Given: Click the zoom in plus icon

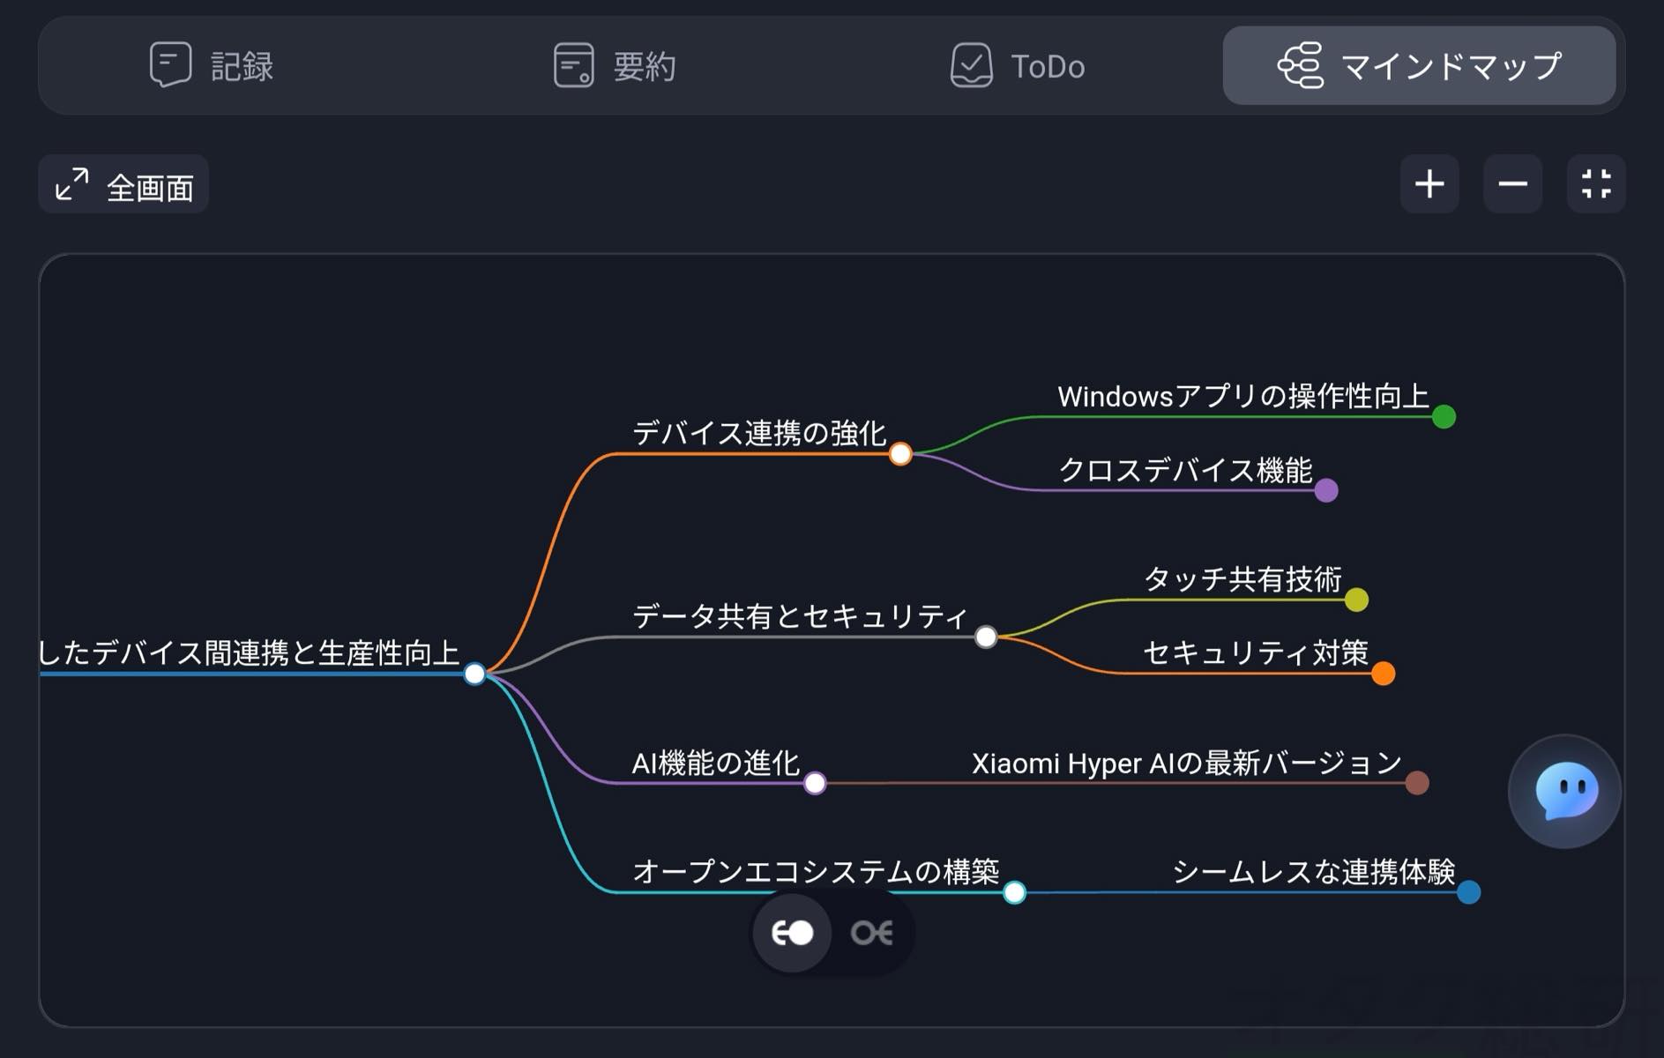Looking at the screenshot, I should [x=1429, y=184].
